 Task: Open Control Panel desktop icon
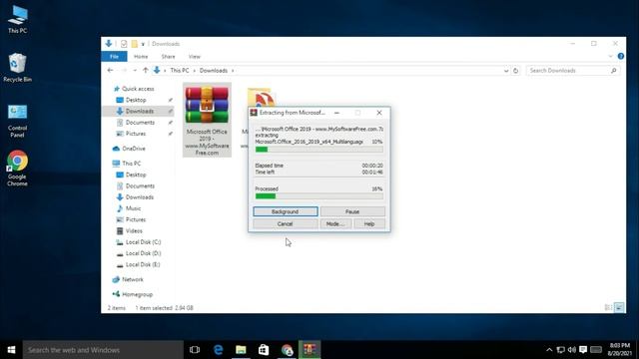click(17, 121)
